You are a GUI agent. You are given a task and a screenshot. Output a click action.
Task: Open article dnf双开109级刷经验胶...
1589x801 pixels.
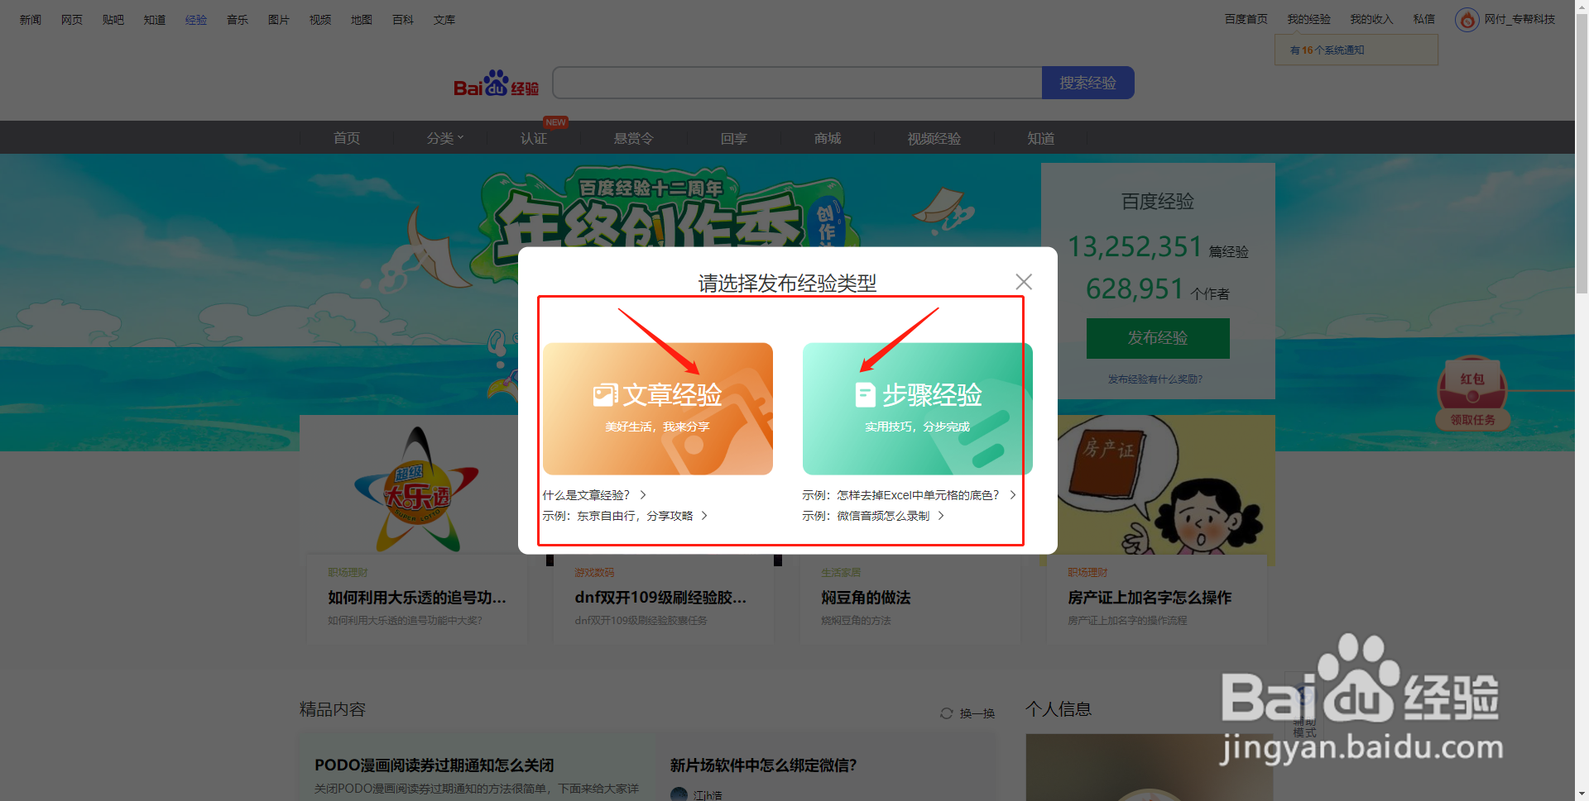coord(660,598)
